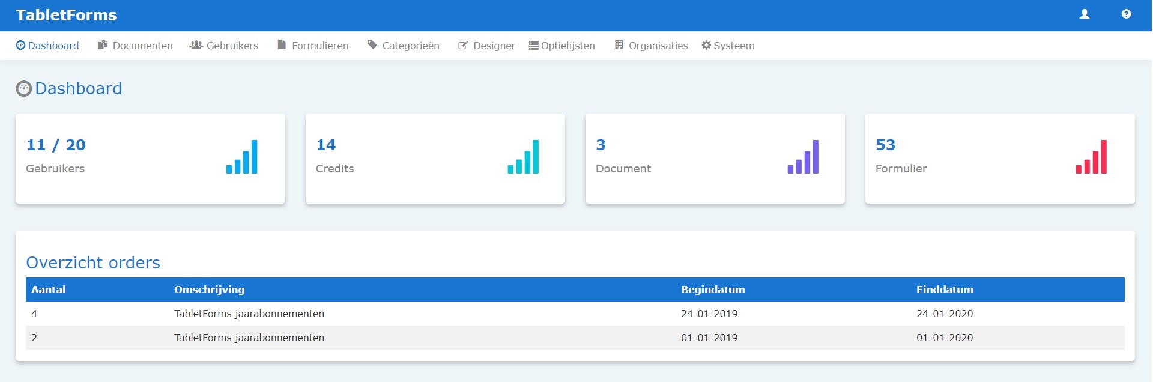
Task: Click the Systeem gear icon
Action: point(706,45)
